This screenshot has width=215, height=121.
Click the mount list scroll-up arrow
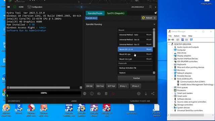[154, 30]
